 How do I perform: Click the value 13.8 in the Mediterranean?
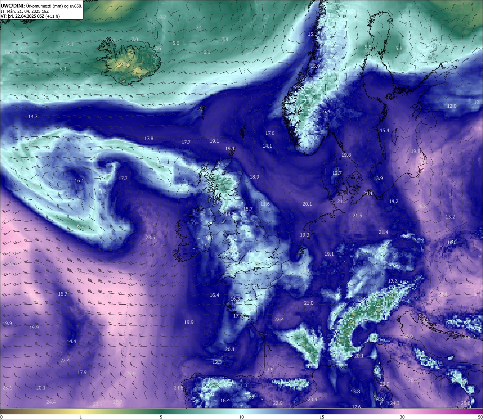pos(355,391)
